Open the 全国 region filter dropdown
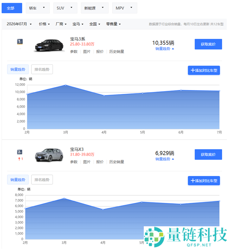The height and width of the screenshot is (249, 227). point(95,24)
